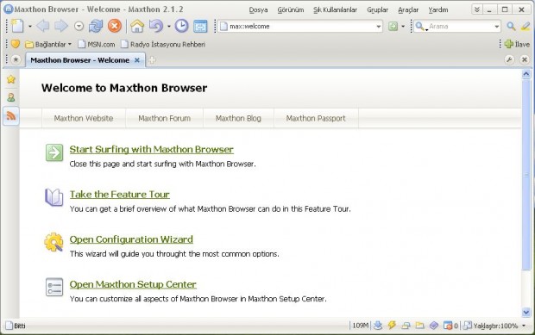Go to the Home page icon
The image size is (535, 335).
point(137,26)
